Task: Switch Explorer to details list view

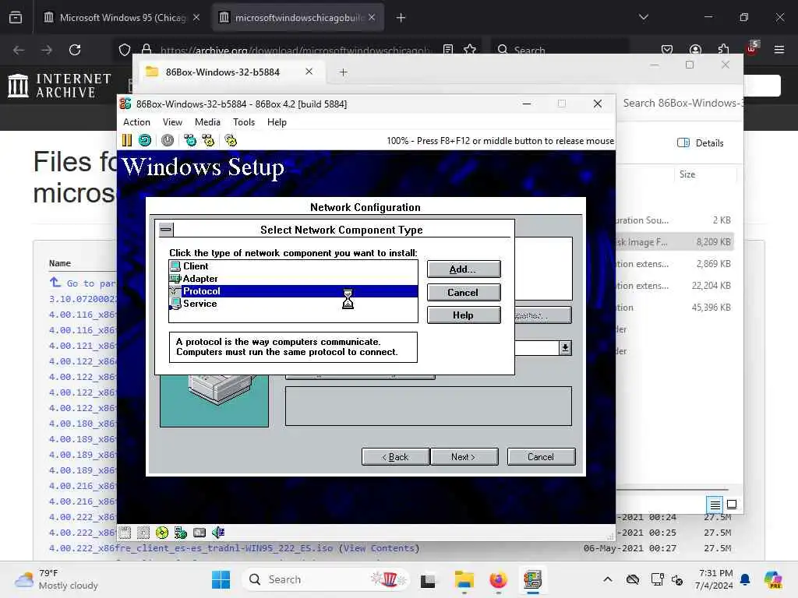Action: [715, 505]
